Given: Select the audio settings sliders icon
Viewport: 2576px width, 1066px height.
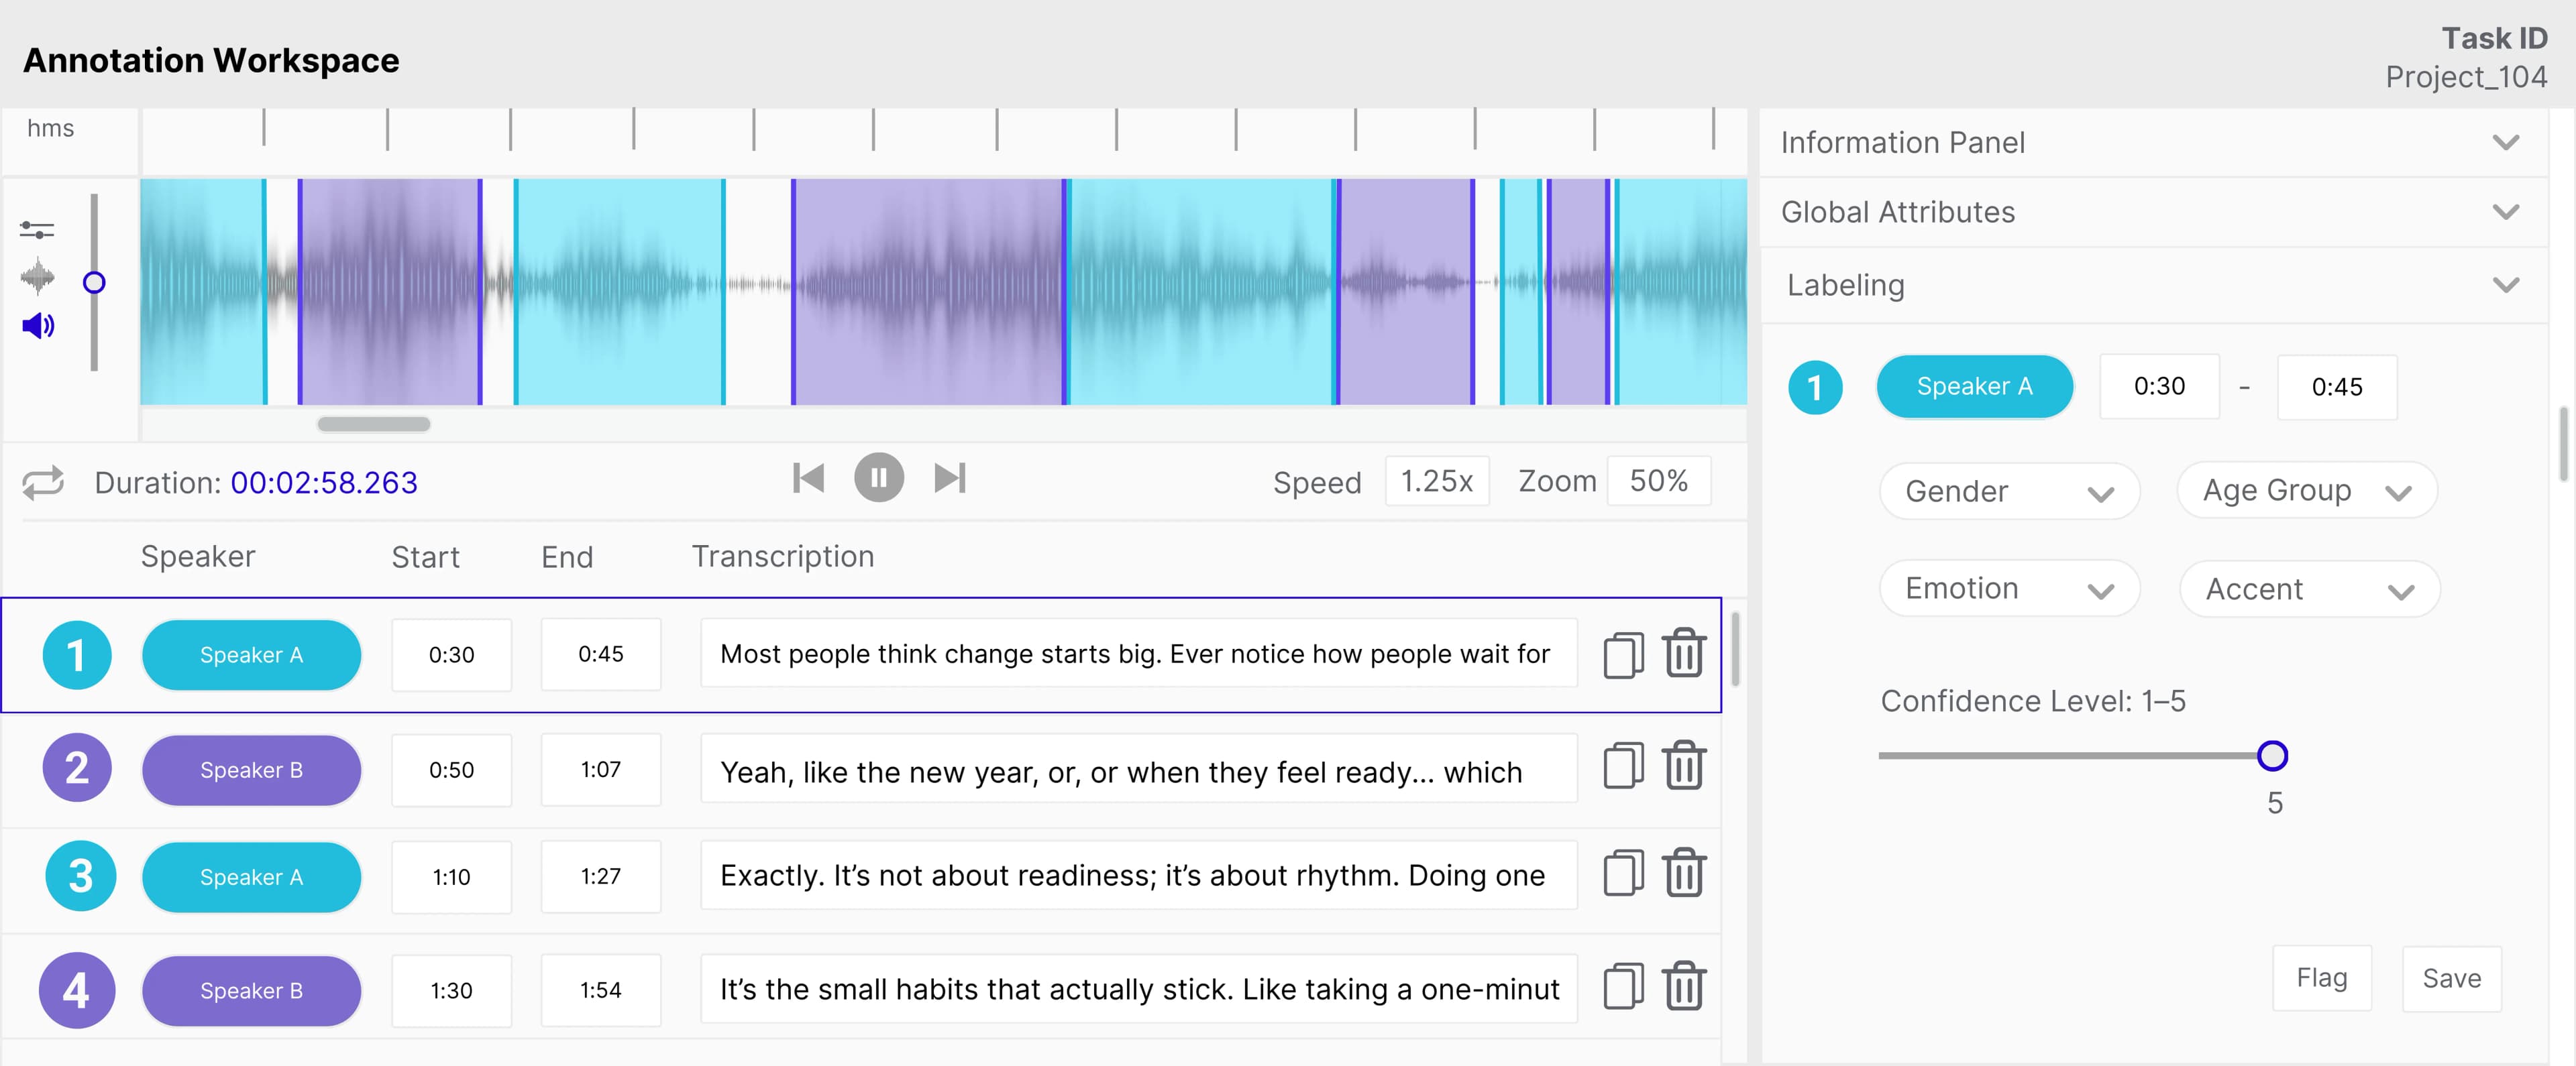Looking at the screenshot, I should coord(37,228).
